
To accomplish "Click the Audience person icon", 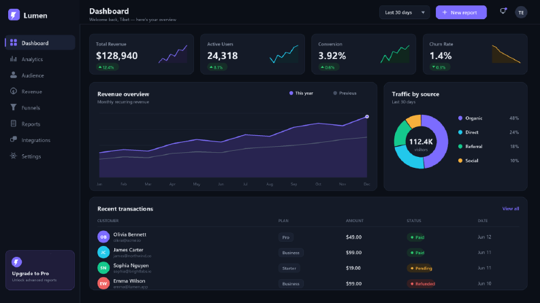I will (x=14, y=75).
